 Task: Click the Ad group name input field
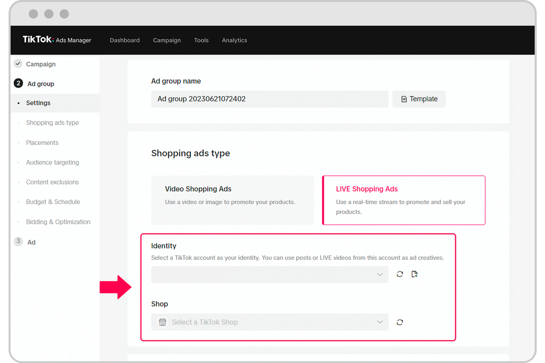[x=270, y=99]
